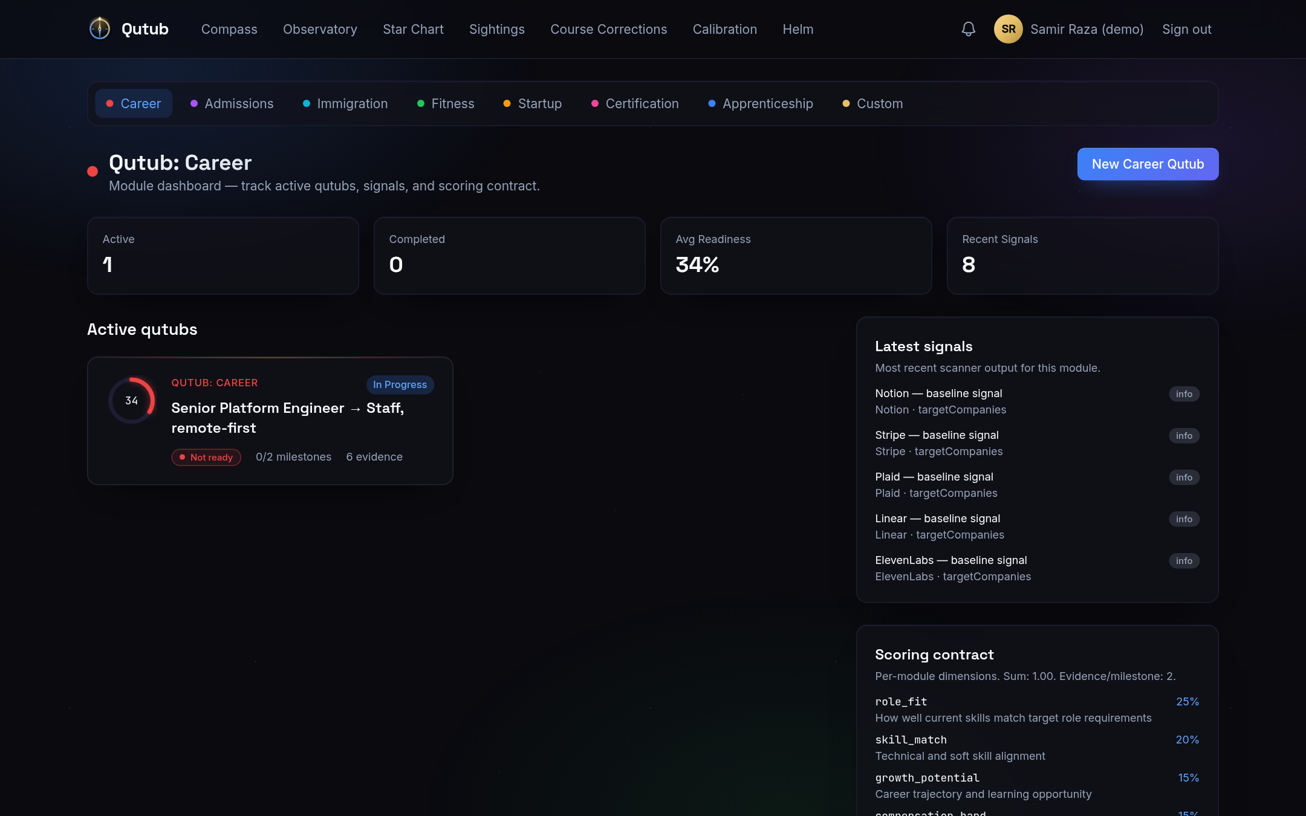
Task: Click the Not ready badge
Action: pyautogui.click(x=206, y=457)
